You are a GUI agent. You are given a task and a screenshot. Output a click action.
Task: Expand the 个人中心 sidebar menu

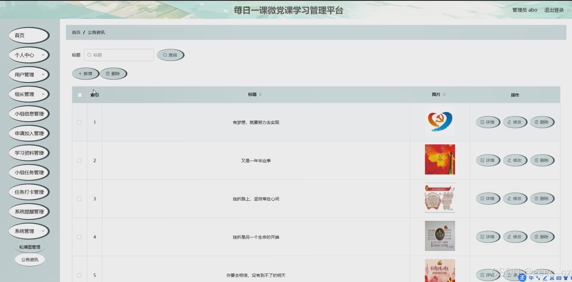[x=29, y=55]
